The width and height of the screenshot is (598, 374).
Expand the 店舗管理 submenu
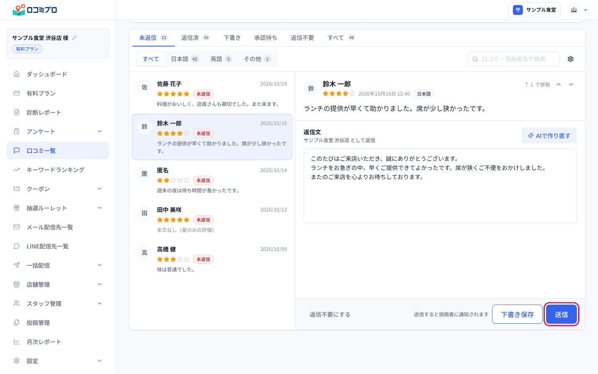click(100, 284)
